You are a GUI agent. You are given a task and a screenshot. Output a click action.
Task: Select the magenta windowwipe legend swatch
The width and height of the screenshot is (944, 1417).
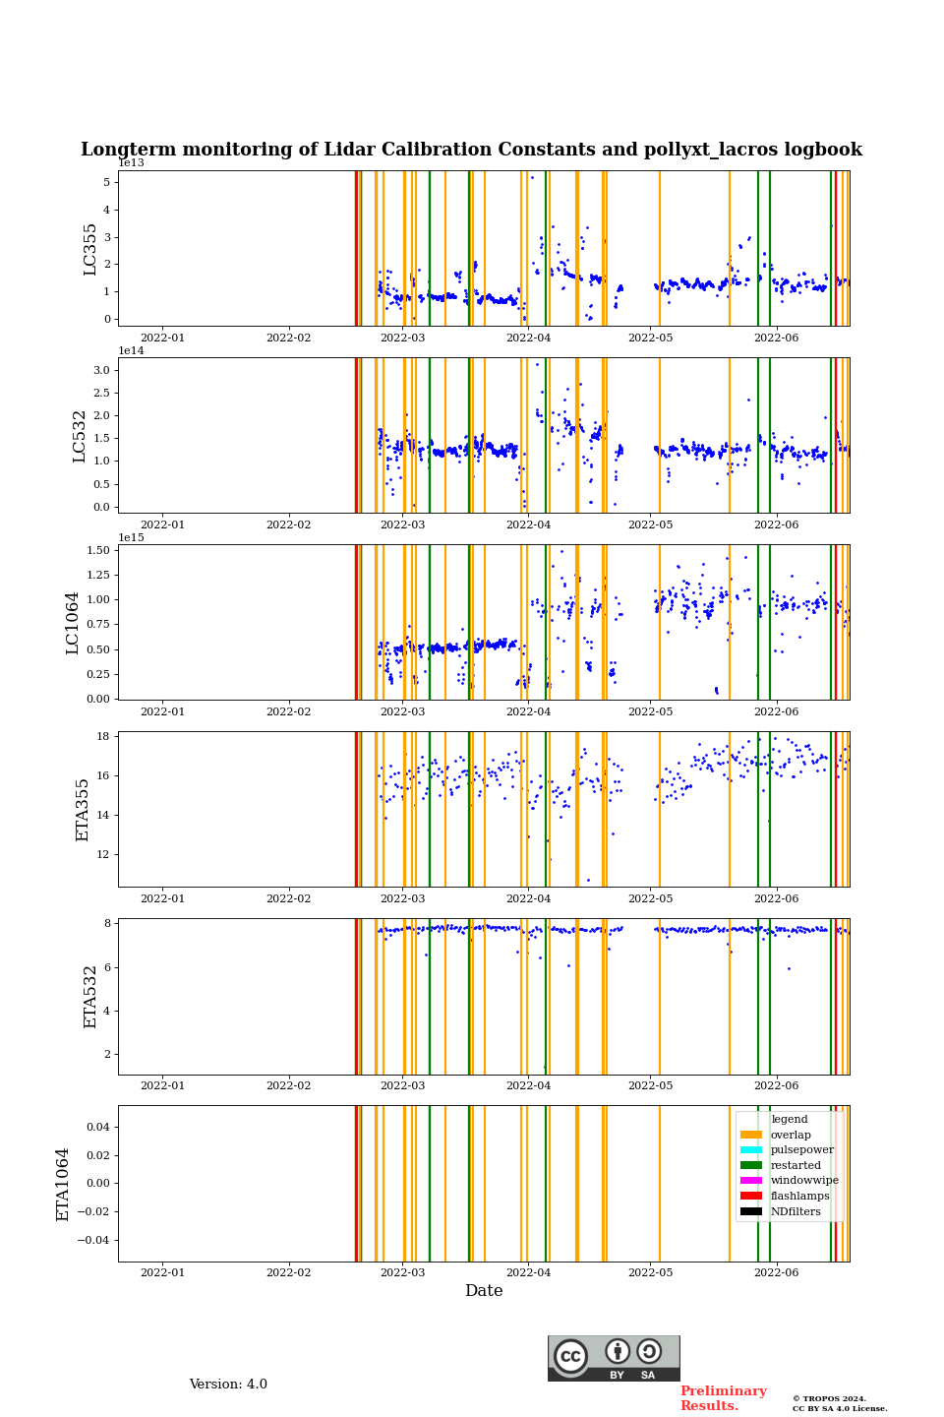point(751,1181)
